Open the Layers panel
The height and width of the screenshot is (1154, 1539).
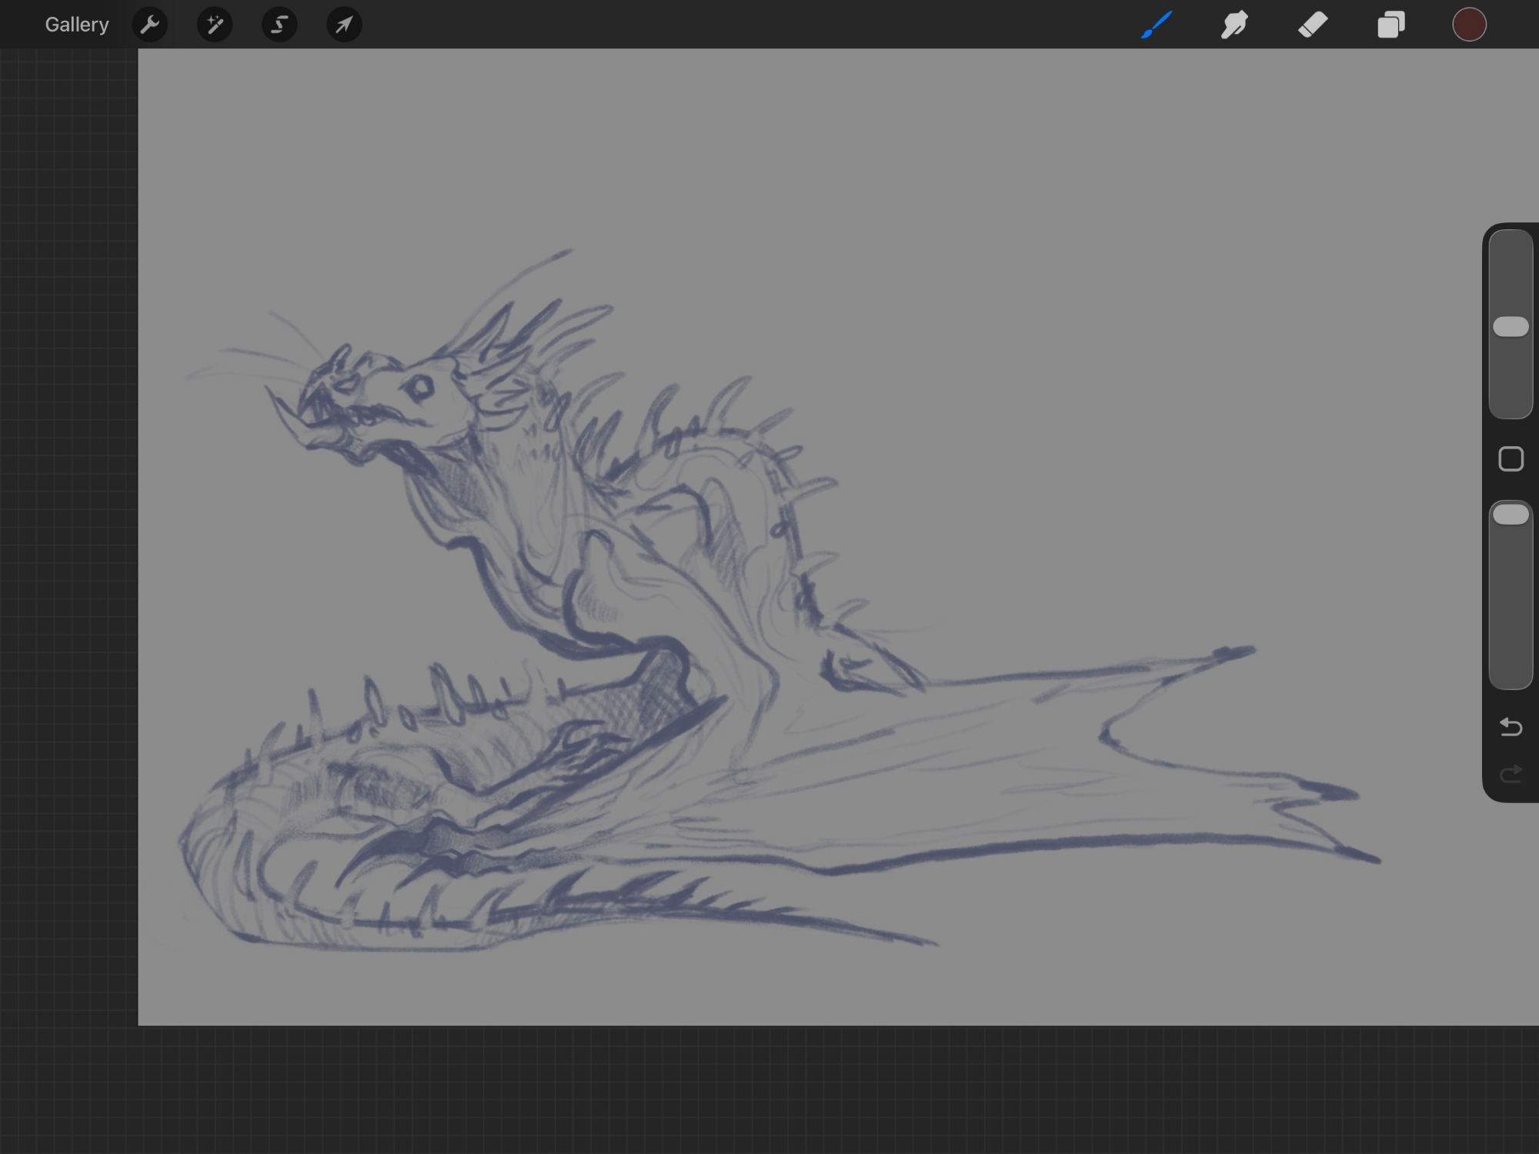click(x=1390, y=25)
